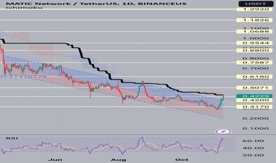The image size is (276, 163).
Task: Click the 0.2000 price axis value
Action: coord(256,118)
